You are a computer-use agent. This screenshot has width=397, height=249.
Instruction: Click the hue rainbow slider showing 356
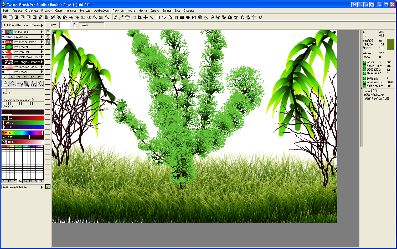pos(23,133)
